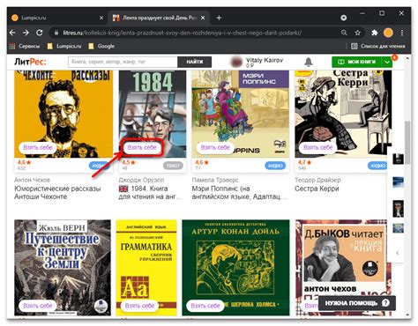Open the Lumpics.ru bookmark
Screen dimensions: 418x326
pos(64,46)
